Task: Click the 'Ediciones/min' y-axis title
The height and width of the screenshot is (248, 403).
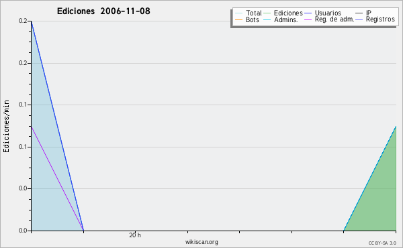Action: pyautogui.click(x=6, y=126)
